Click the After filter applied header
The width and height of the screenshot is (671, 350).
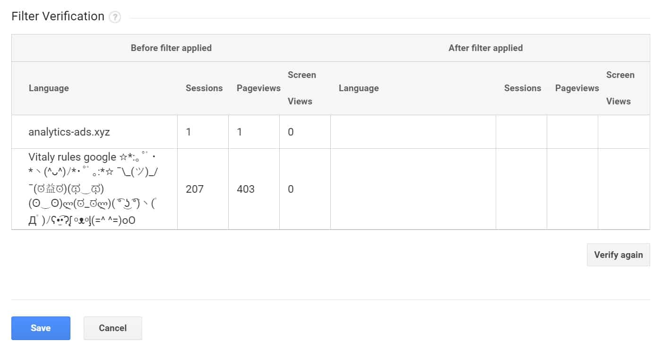pos(485,48)
